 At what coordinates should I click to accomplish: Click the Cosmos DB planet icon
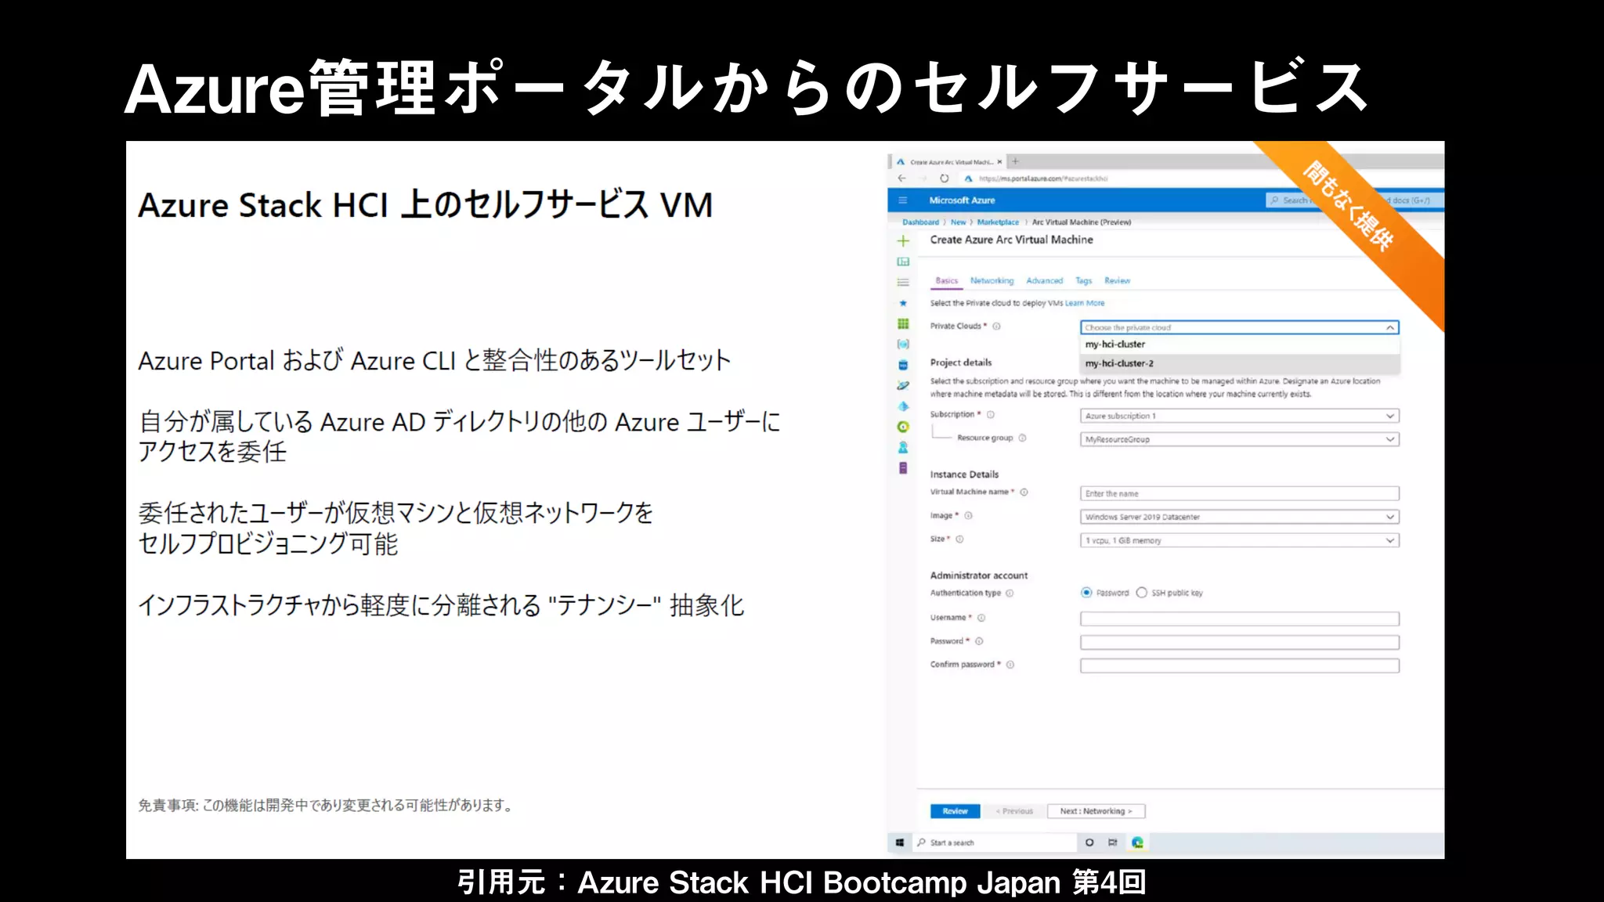(903, 385)
